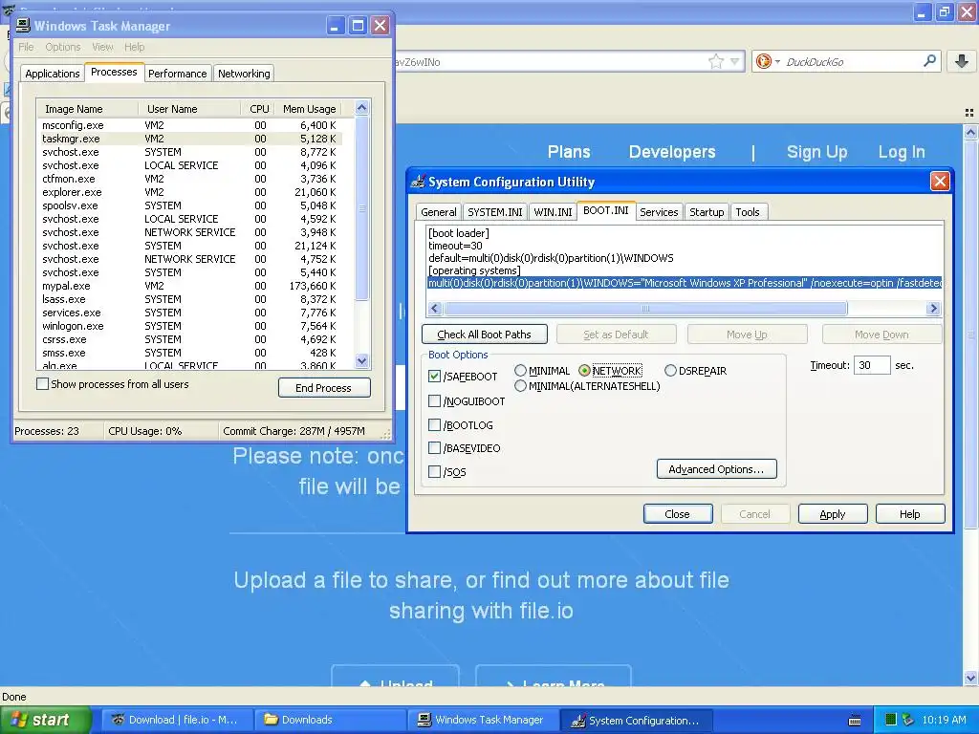Select NETWORK safe boot option

pyautogui.click(x=584, y=370)
